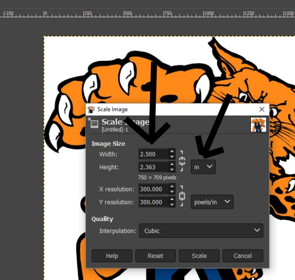Click the Cancel button
Viewport: 295px width, 280px height.
pos(243,255)
